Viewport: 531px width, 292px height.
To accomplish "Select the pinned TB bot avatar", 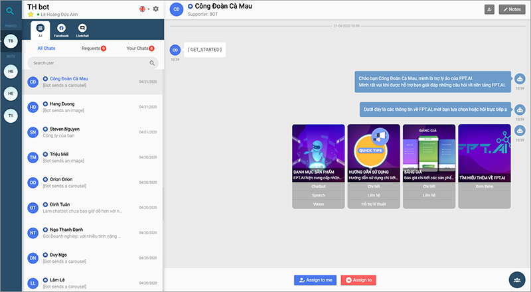I will [11, 41].
